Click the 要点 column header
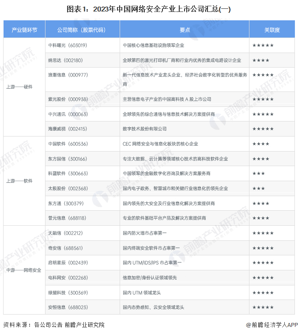 [185, 30]
